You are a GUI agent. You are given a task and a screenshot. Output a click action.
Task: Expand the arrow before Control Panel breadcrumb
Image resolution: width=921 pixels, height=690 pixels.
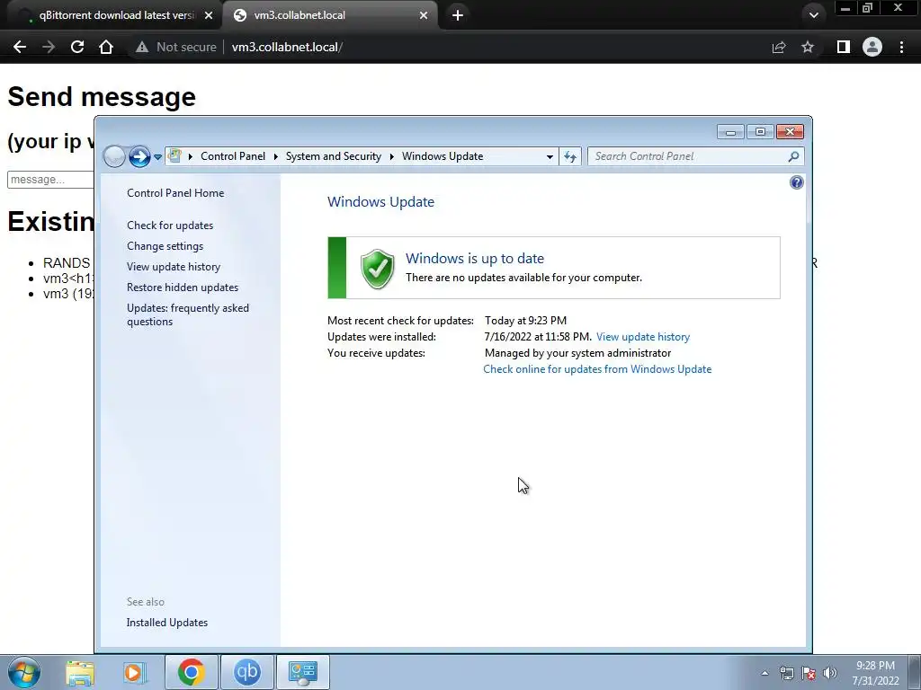pyautogui.click(x=191, y=156)
